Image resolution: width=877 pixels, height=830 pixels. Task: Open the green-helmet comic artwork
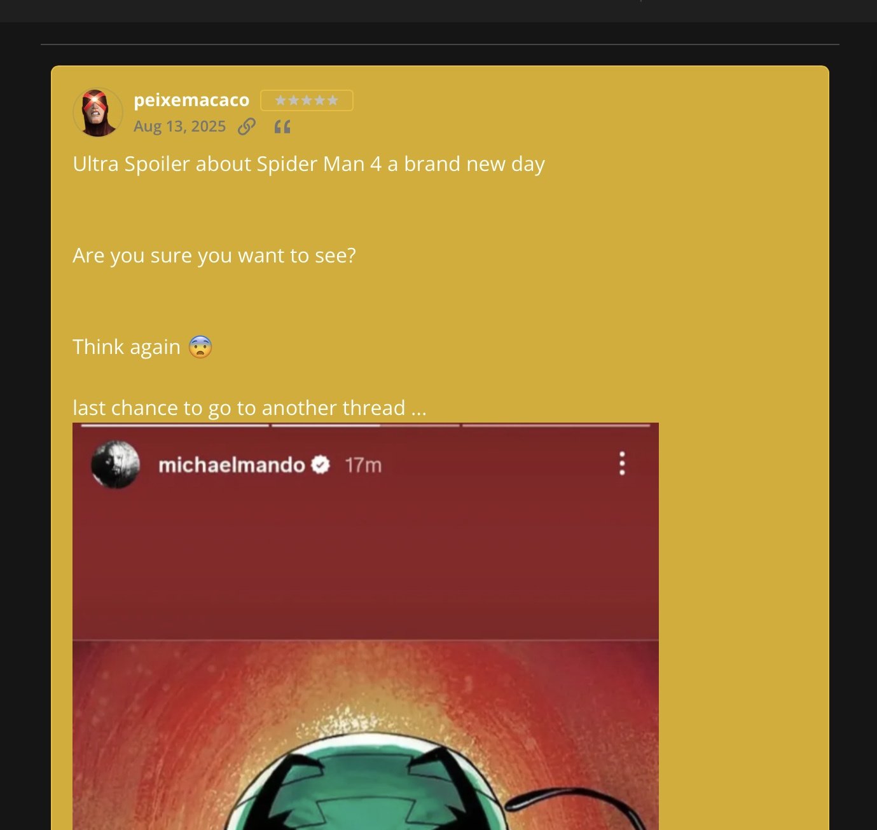point(366,735)
